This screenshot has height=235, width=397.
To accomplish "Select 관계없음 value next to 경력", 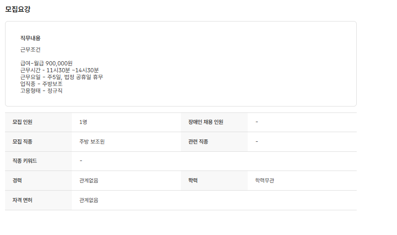I will click(89, 181).
